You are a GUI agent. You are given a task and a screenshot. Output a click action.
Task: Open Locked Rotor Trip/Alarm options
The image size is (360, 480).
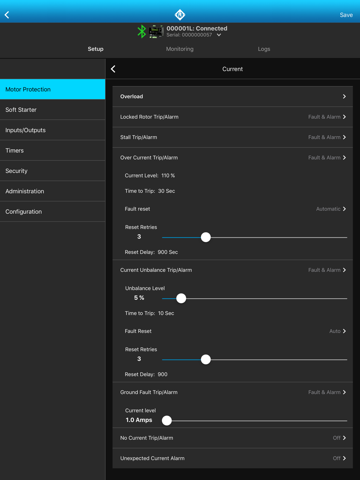[233, 117]
